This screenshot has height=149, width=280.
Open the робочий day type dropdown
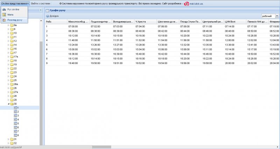coord(277,16)
